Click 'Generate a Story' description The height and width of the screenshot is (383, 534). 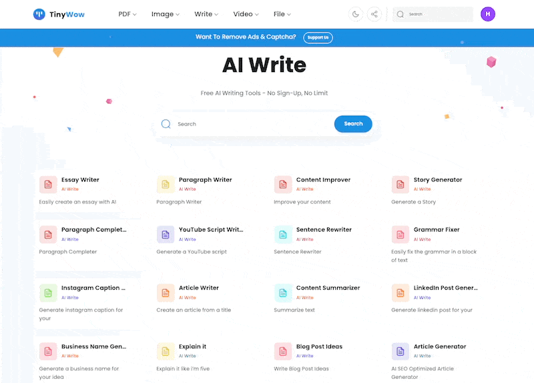click(x=413, y=202)
